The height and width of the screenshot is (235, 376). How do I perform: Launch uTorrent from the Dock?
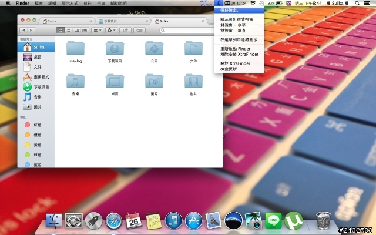[x=293, y=220]
